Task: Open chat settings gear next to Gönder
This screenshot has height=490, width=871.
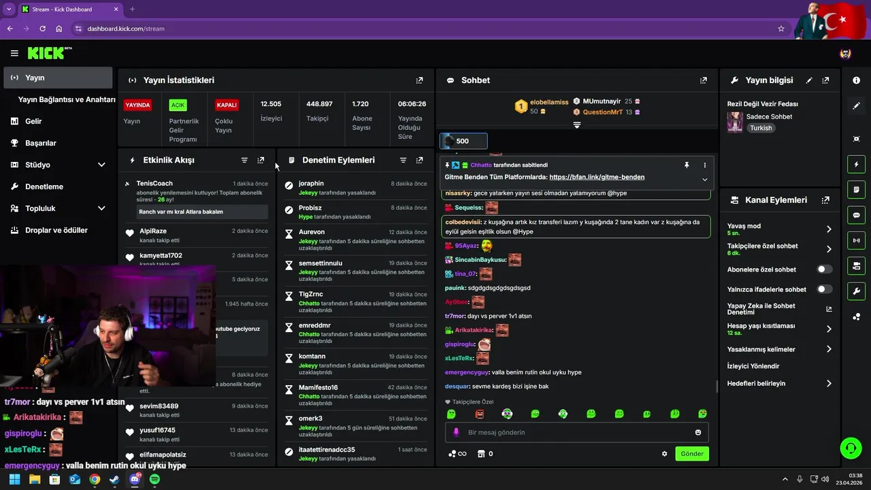Action: point(665,454)
